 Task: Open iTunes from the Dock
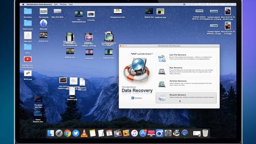[134, 133]
